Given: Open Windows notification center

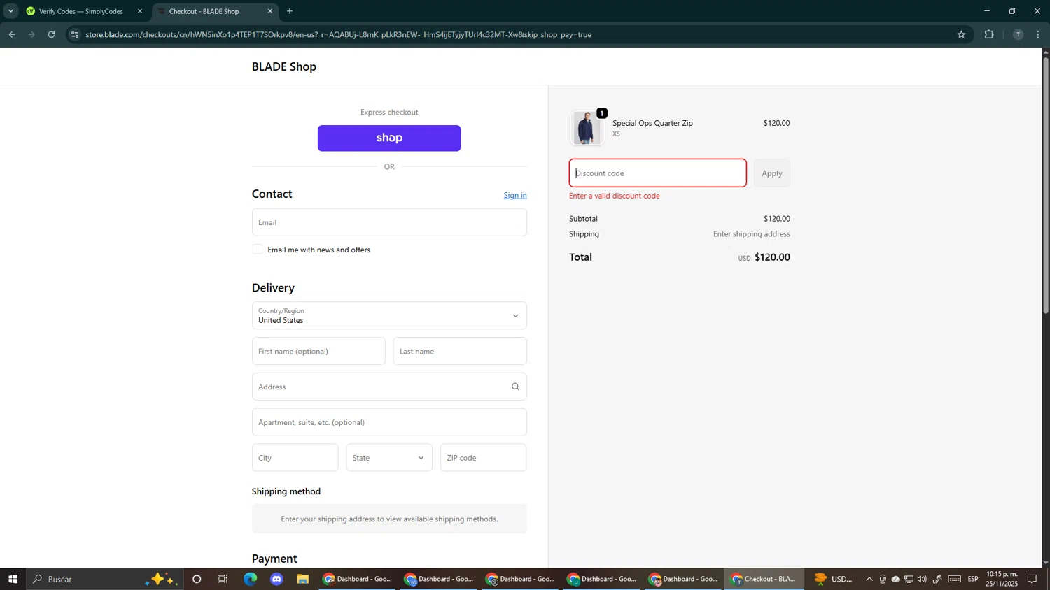Looking at the screenshot, I should [1032, 579].
